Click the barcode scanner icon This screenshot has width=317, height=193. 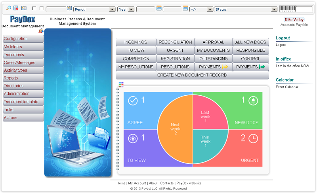(x=287, y=9)
